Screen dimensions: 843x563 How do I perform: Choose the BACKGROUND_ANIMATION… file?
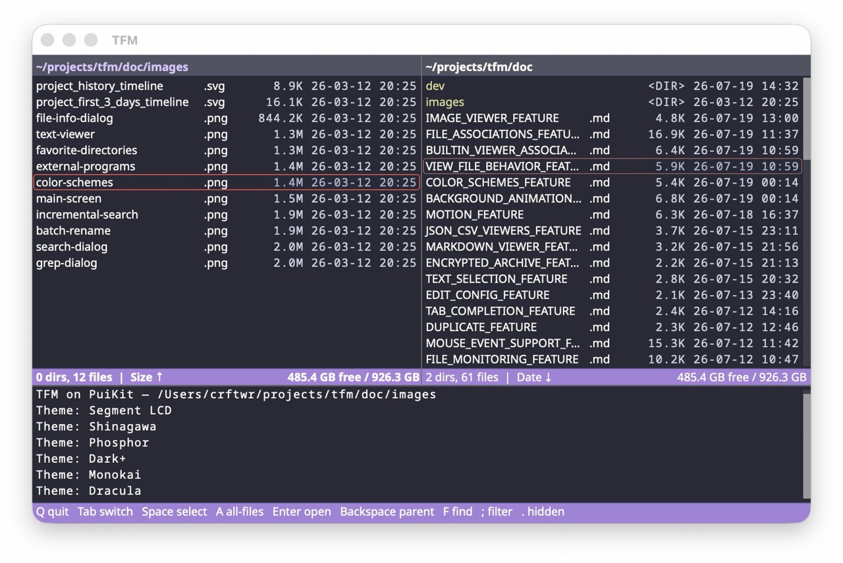click(612, 198)
